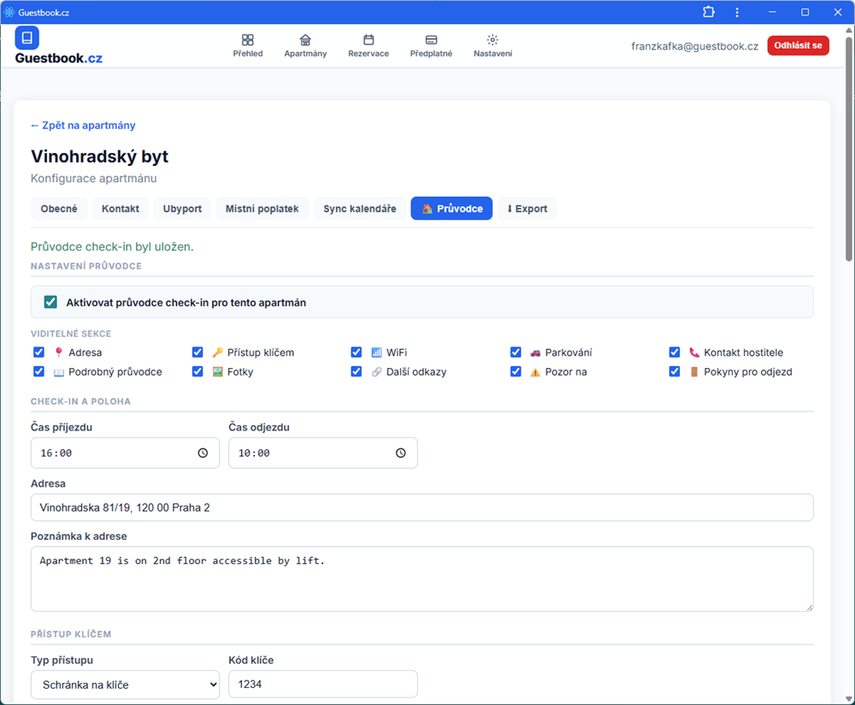Uncheck the Podrobný průvodce checkbox
This screenshot has height=705, width=855.
[x=38, y=371]
